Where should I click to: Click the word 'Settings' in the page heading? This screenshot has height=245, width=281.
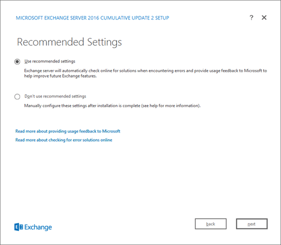pos(104,43)
